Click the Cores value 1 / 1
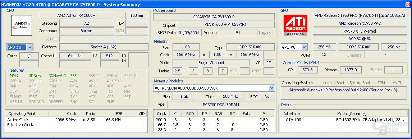This screenshot has width=412, height=139. pyautogui.click(x=29, y=56)
